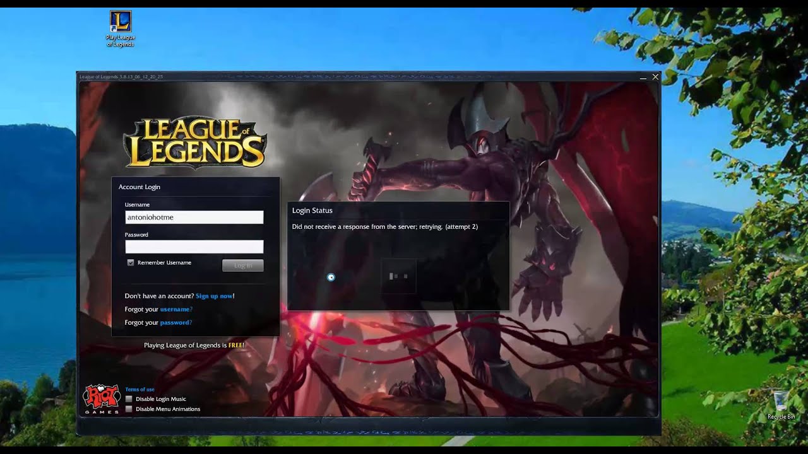Click the Account Login heading
Screen dimensions: 808x454
[140, 187]
